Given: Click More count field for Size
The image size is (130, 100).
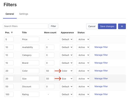Looking at the screenshot, I should pos(50,79).
